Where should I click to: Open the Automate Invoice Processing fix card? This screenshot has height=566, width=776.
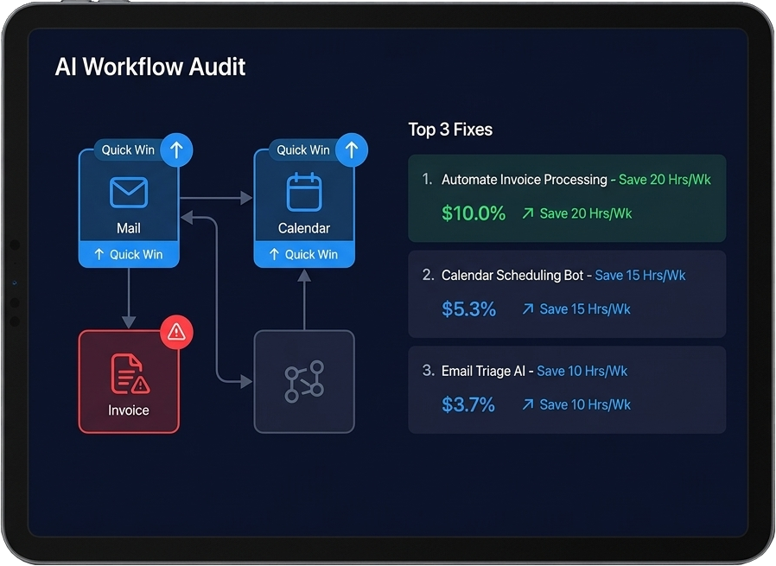567,199
